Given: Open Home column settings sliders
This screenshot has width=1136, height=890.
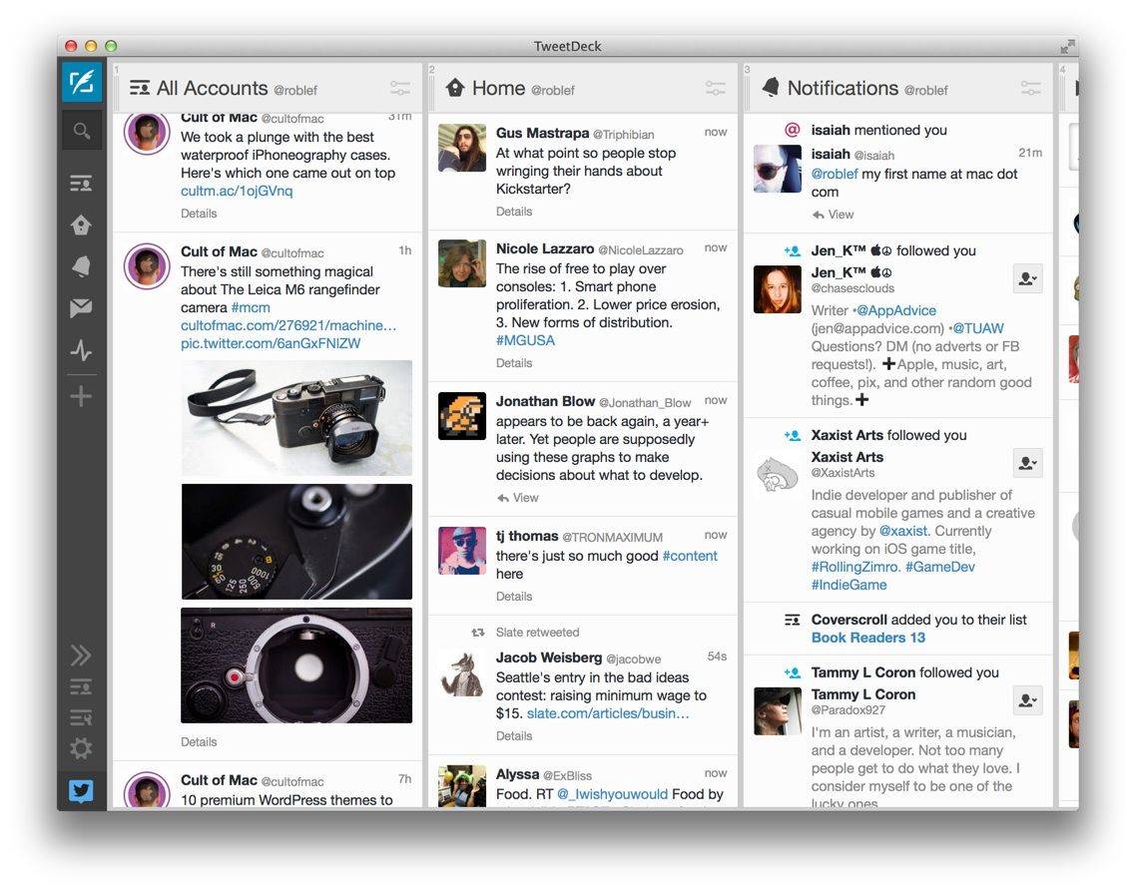Looking at the screenshot, I should [715, 89].
